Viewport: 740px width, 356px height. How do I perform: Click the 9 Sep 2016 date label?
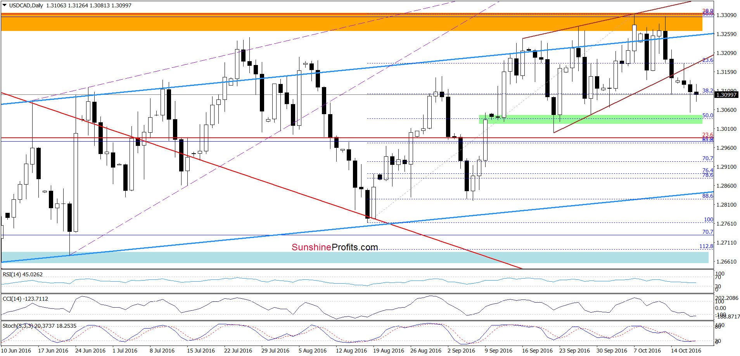coord(499,351)
